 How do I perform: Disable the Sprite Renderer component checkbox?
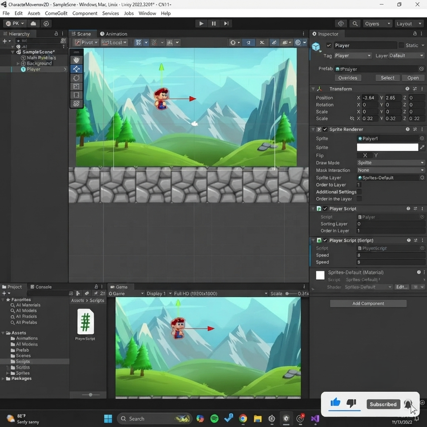coord(325,129)
